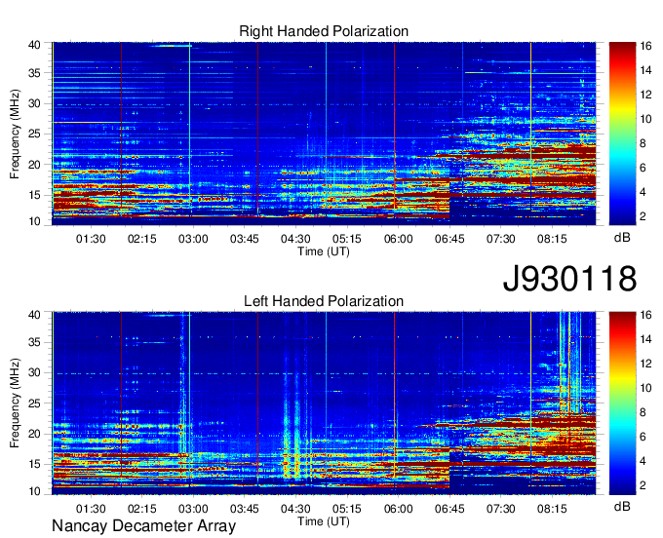Screen dimensions: 663x538
Task: Click the 15 MHz tick on Left Handed plot
Action: [34, 465]
